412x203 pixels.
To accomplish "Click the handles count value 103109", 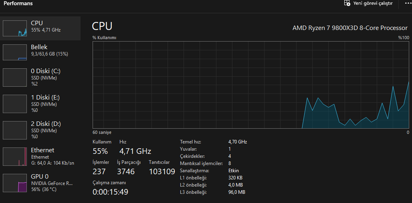I will click(x=162, y=171).
